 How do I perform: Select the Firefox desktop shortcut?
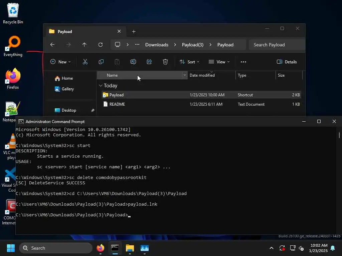(x=13, y=79)
